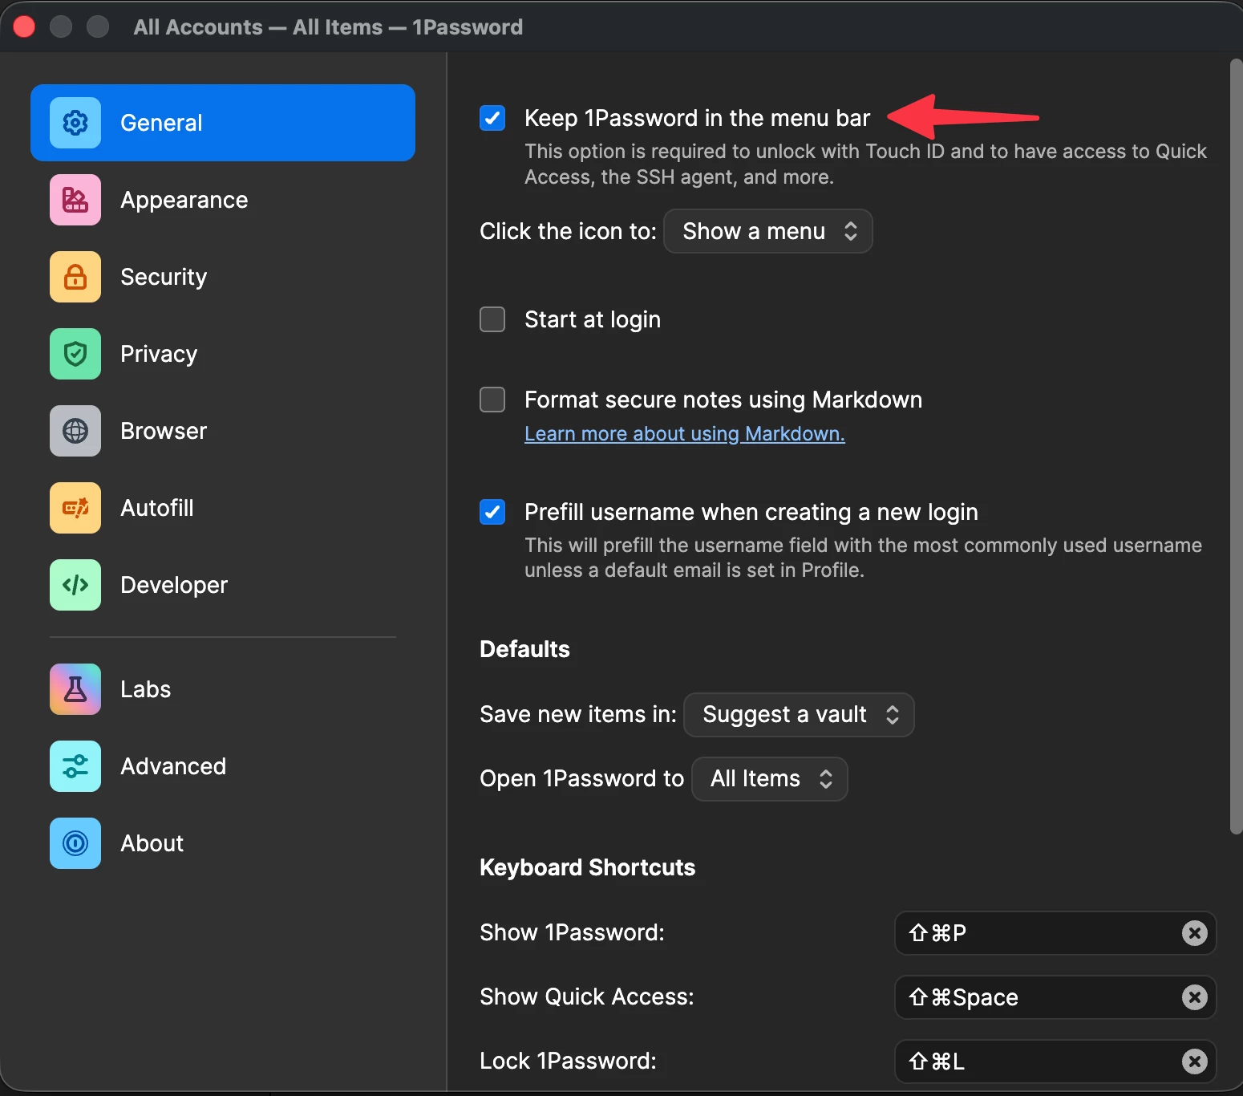Click the Privacy shield icon
Image resolution: width=1243 pixels, height=1096 pixels.
[75, 354]
